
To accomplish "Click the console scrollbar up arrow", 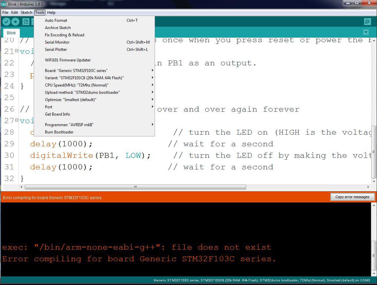I will pyautogui.click(x=374, y=205).
